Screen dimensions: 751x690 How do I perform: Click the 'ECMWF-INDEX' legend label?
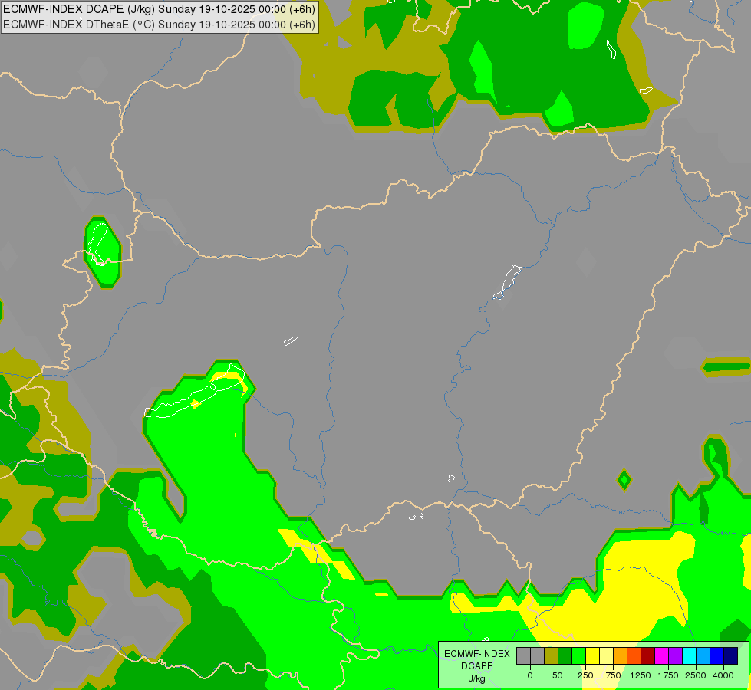click(x=477, y=654)
